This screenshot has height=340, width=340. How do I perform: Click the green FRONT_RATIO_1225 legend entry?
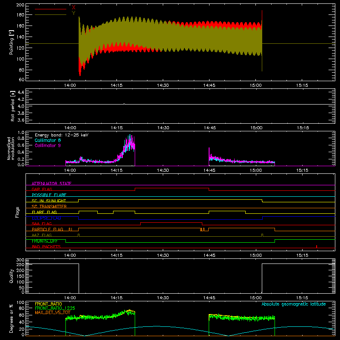point(55,308)
